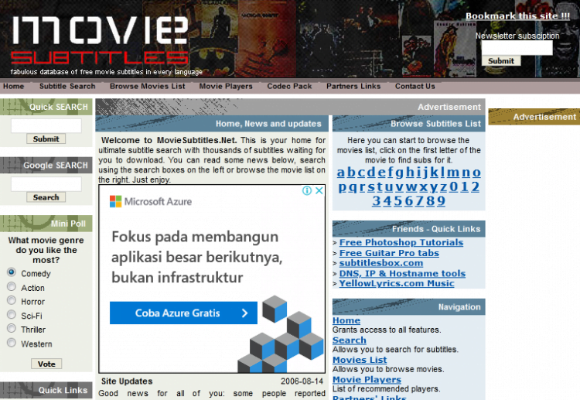Open Subtitle Search menu item

tap(67, 86)
